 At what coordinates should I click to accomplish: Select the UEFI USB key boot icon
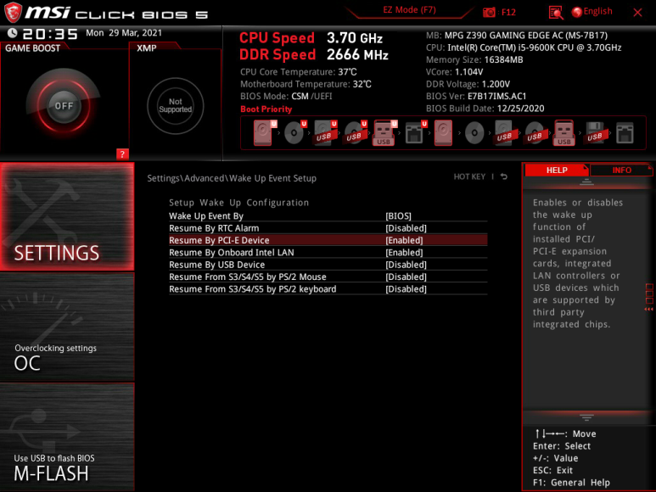point(384,133)
